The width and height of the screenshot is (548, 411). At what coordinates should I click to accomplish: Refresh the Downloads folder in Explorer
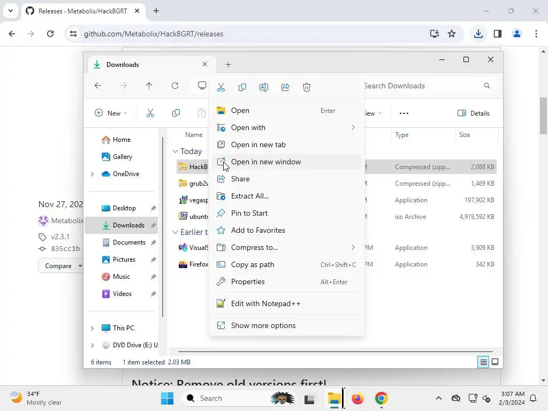[175, 86]
